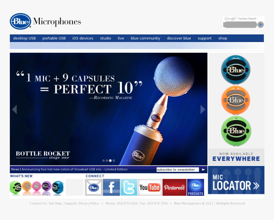Screen dimensions: 274x220
Task: Open the Facebook page via Connect icon
Action: (111, 187)
